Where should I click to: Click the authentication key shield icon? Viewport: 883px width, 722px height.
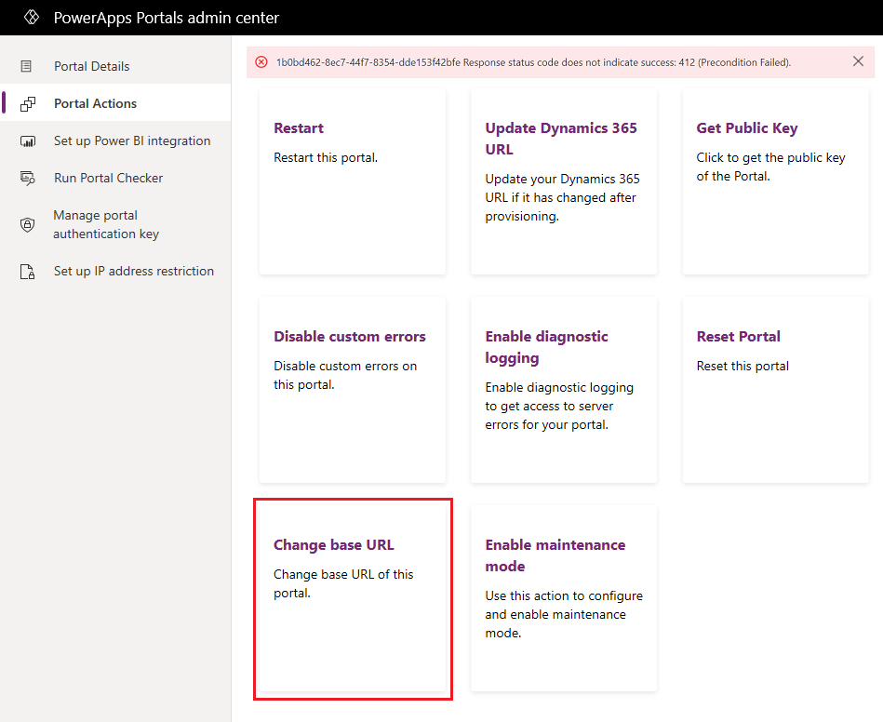point(27,225)
